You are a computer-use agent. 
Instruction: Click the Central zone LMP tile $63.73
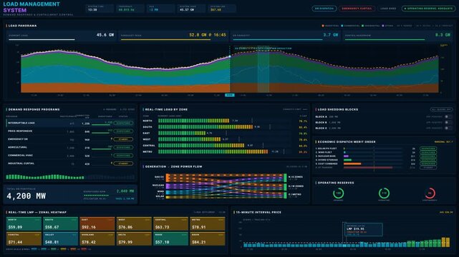[170, 223]
